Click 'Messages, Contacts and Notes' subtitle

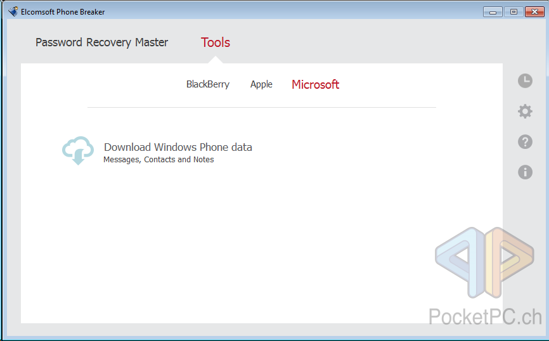click(158, 160)
